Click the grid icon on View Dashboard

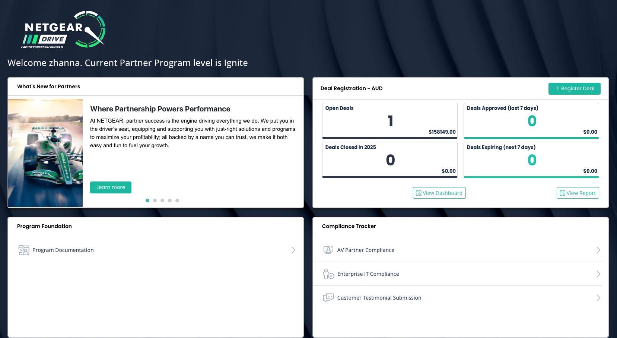(419, 193)
